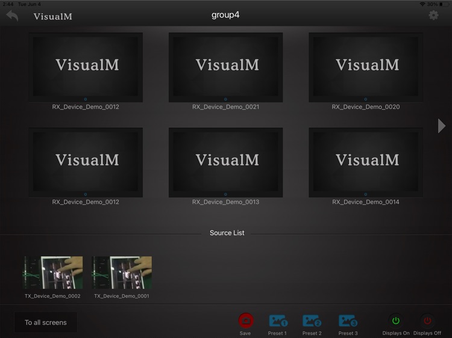
Task: Turn off displays with red power icon
Action: pyautogui.click(x=427, y=321)
